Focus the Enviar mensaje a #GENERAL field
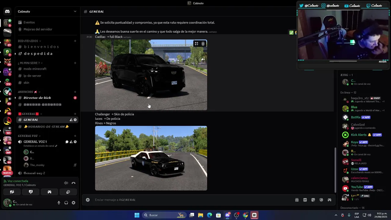391x220 pixels. click(x=192, y=200)
